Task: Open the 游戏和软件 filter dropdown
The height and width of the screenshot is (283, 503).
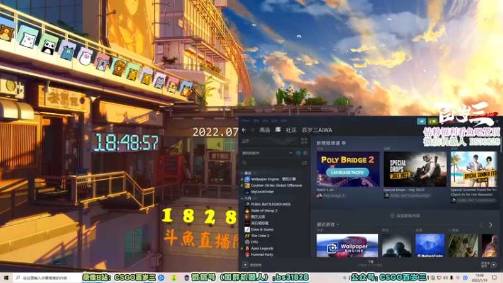Action: coord(267,153)
